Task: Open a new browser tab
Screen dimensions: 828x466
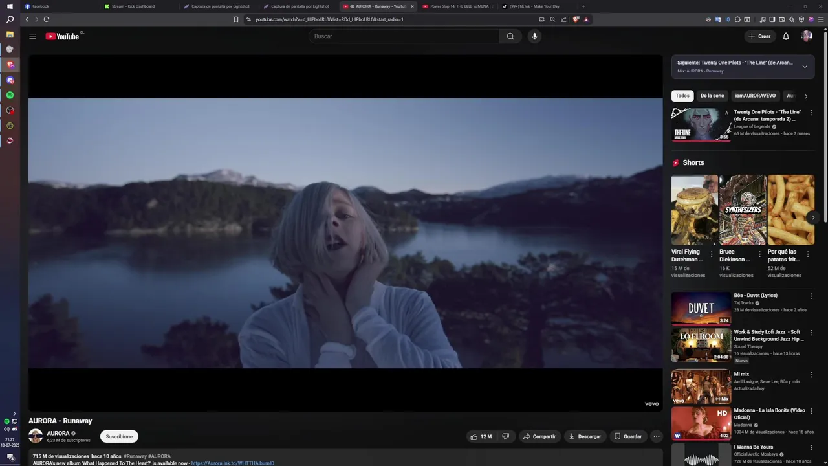Action: (x=583, y=6)
